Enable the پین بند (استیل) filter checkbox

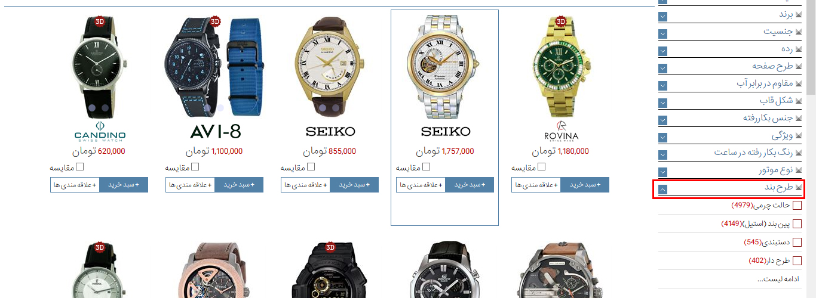click(x=797, y=225)
